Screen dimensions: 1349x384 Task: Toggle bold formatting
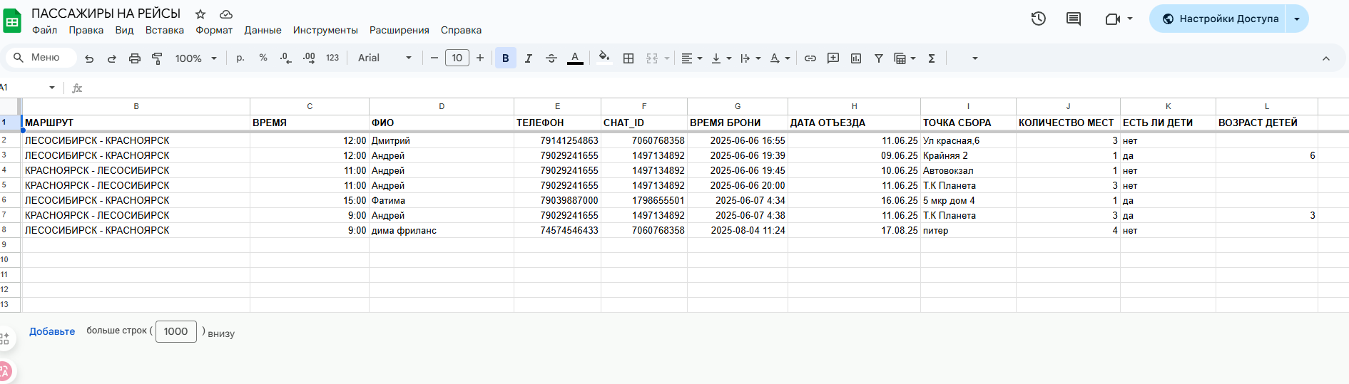tap(506, 58)
